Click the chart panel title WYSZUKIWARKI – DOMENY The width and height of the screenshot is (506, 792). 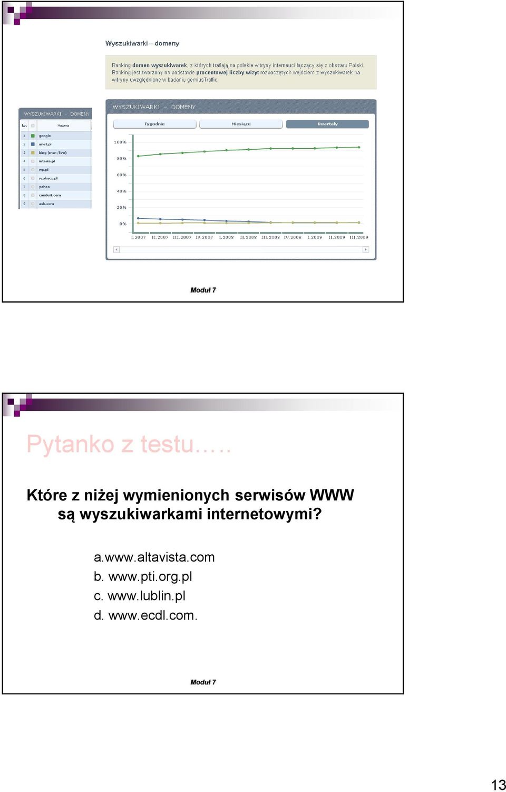click(x=154, y=107)
